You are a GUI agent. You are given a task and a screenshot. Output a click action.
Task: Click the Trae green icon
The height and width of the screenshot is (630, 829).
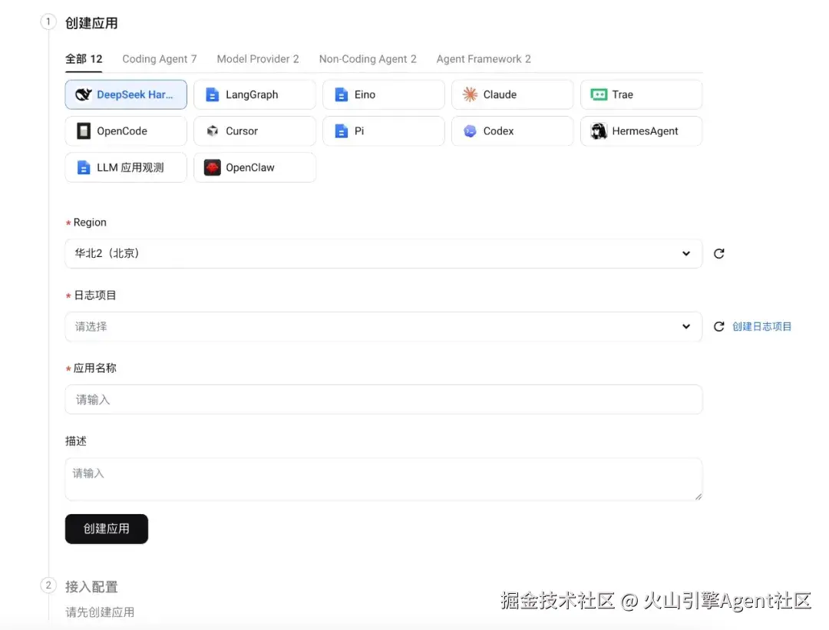(x=599, y=94)
